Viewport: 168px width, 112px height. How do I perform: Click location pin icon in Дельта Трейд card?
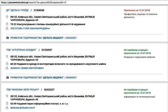click(8, 17)
